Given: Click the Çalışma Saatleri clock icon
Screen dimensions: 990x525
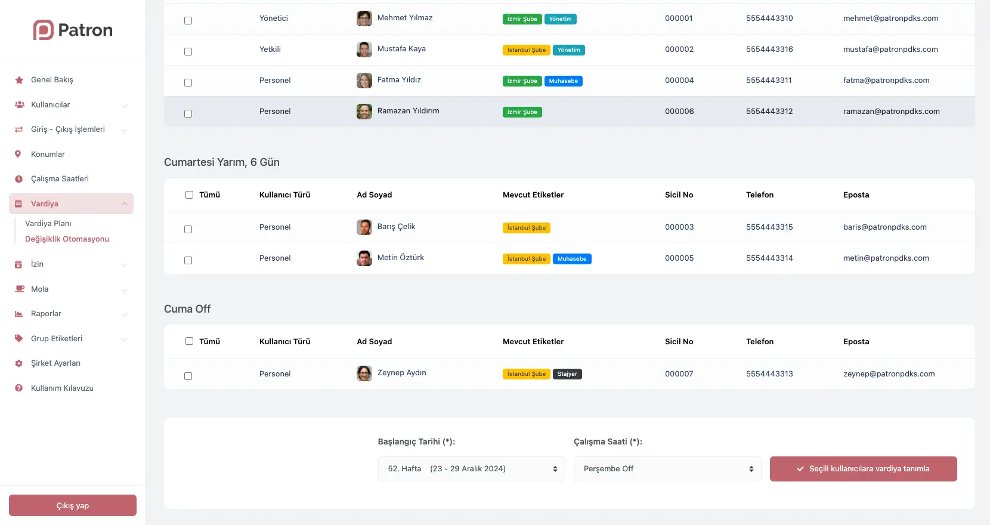Looking at the screenshot, I should click(x=19, y=179).
